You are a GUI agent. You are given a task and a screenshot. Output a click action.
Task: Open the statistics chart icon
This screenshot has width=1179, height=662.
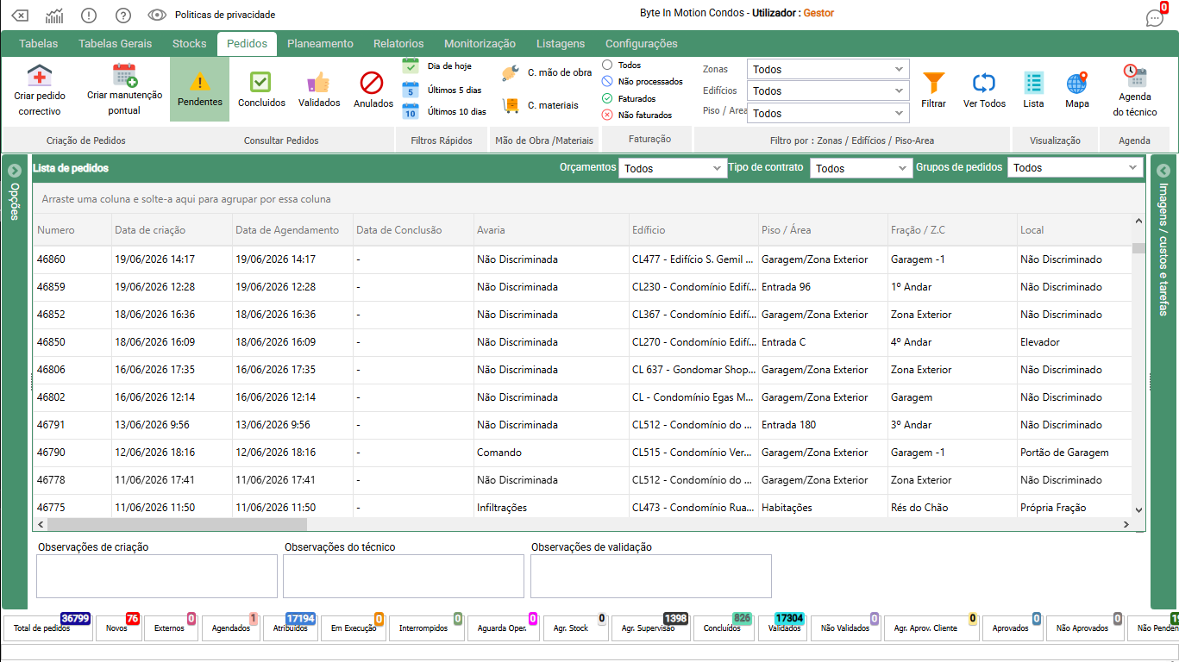[54, 15]
